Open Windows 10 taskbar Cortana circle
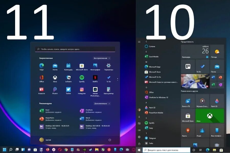 click(194, 150)
